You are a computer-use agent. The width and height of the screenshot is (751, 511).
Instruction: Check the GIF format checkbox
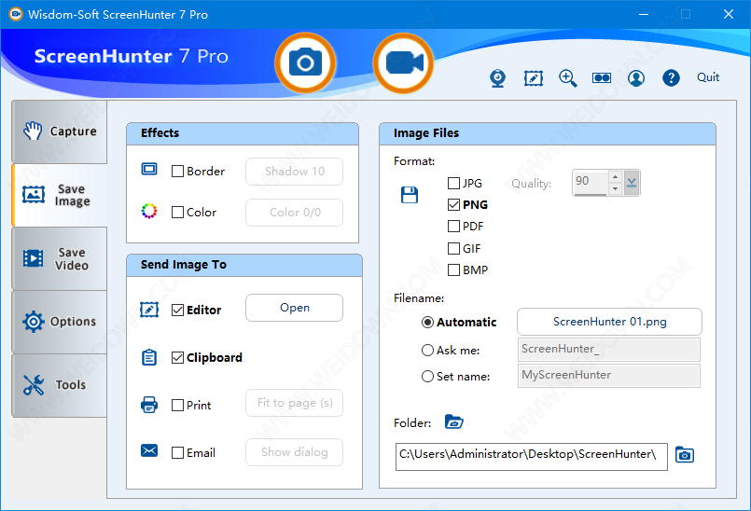click(453, 249)
